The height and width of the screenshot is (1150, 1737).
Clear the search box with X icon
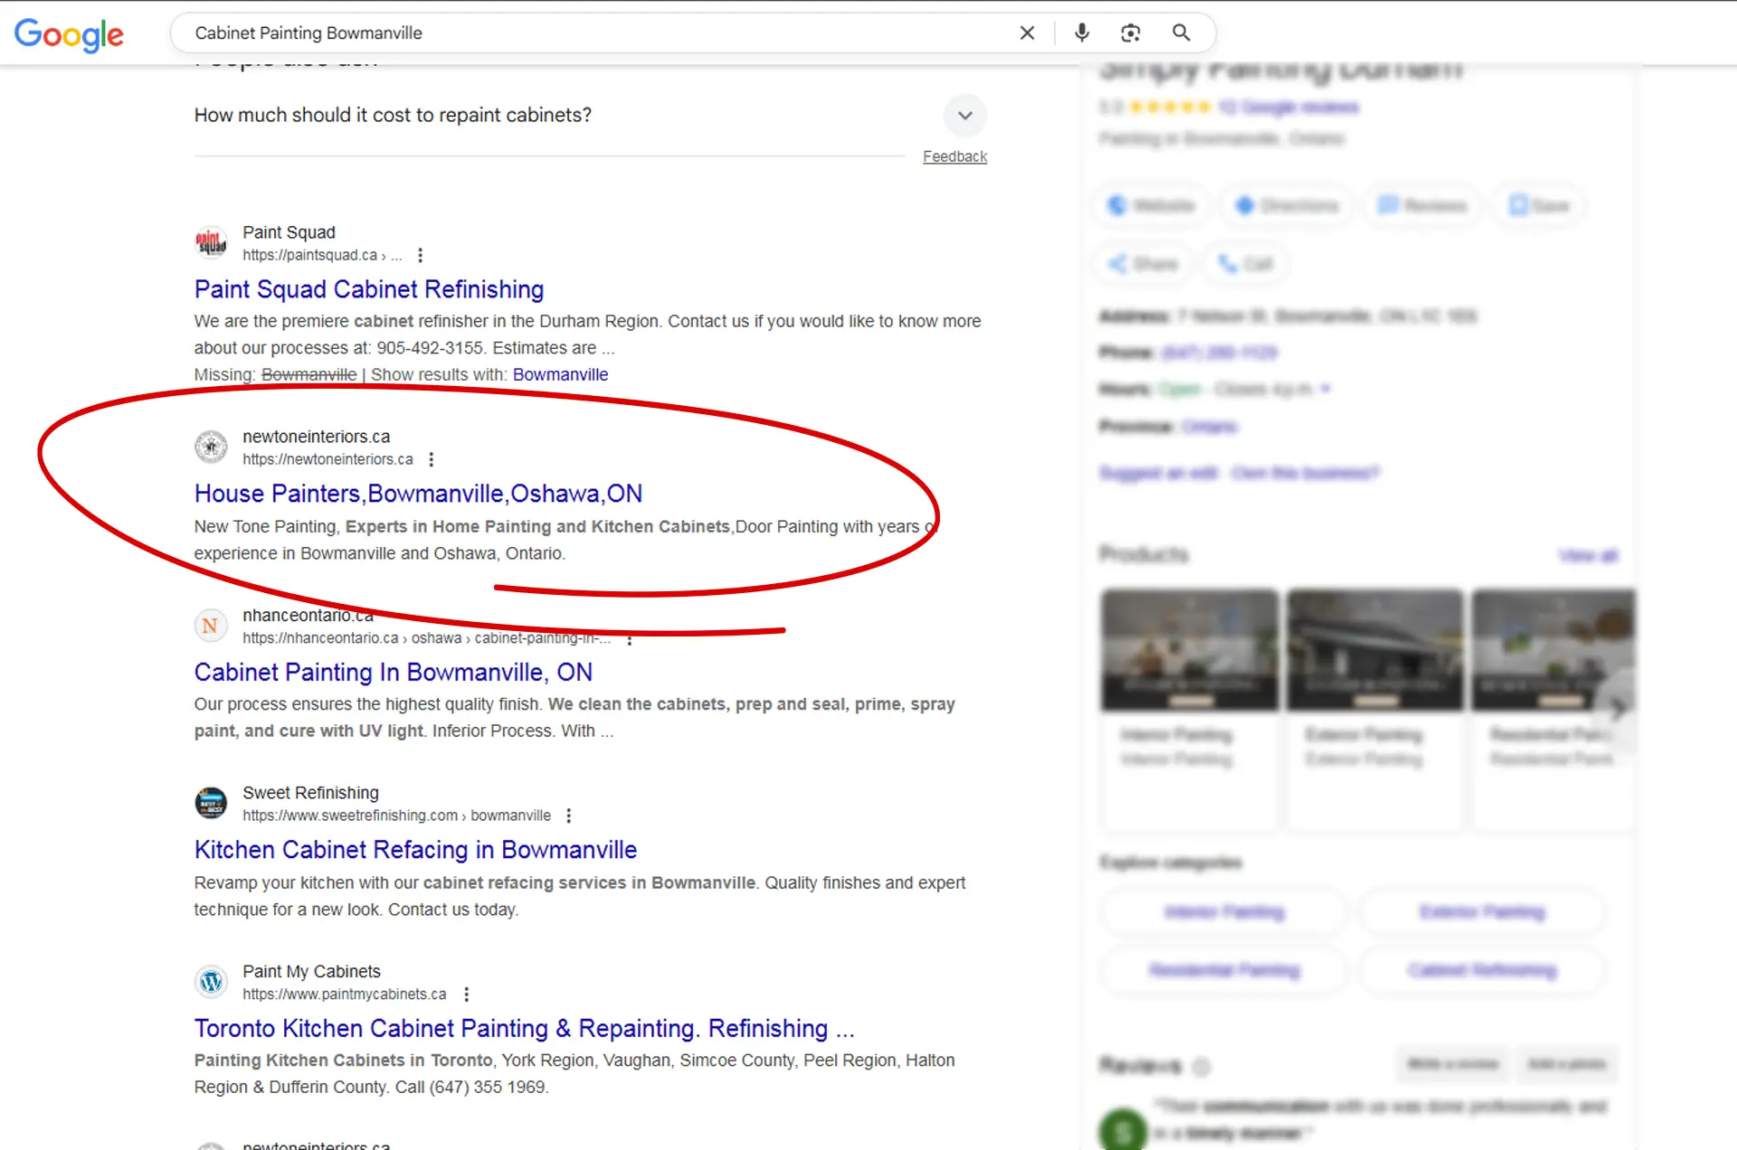[1027, 33]
